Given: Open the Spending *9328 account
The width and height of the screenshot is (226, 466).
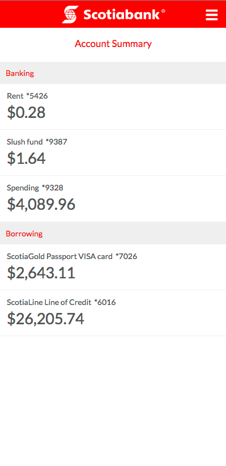Looking at the screenshot, I should [x=113, y=199].
